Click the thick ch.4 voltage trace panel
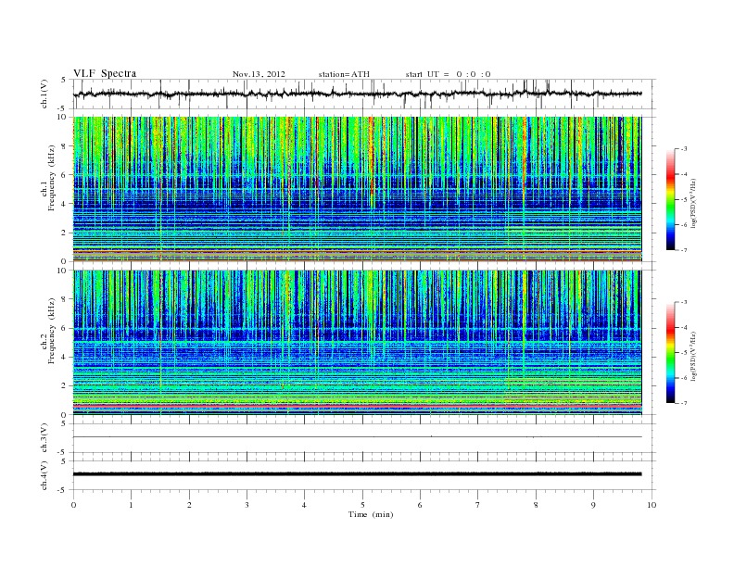The width and height of the screenshot is (734, 567). coord(364,475)
